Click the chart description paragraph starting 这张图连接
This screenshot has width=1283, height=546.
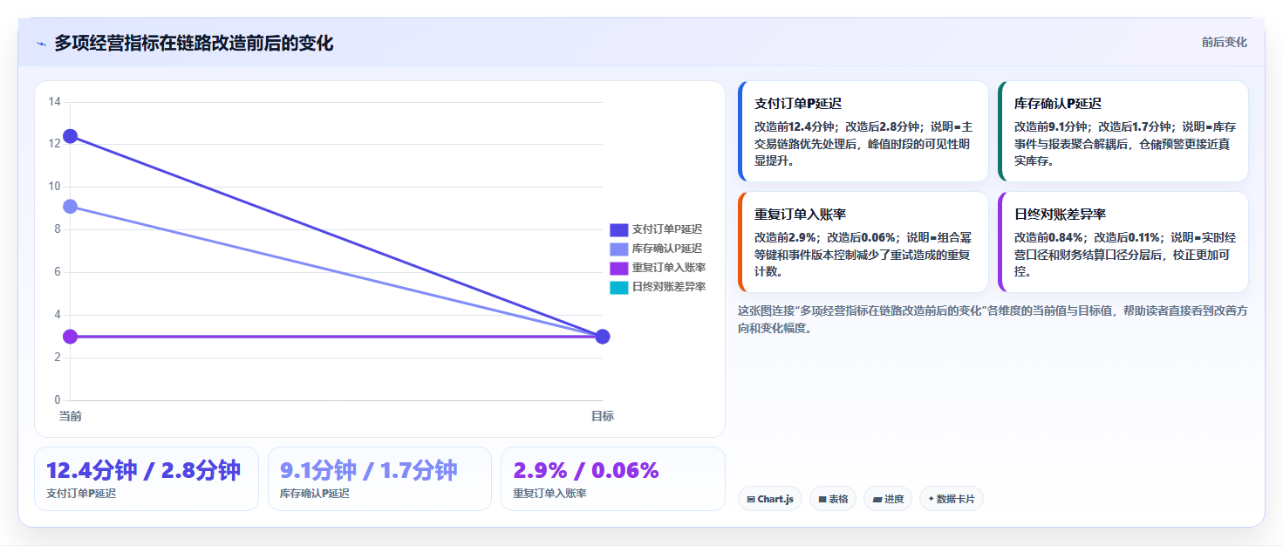993,319
